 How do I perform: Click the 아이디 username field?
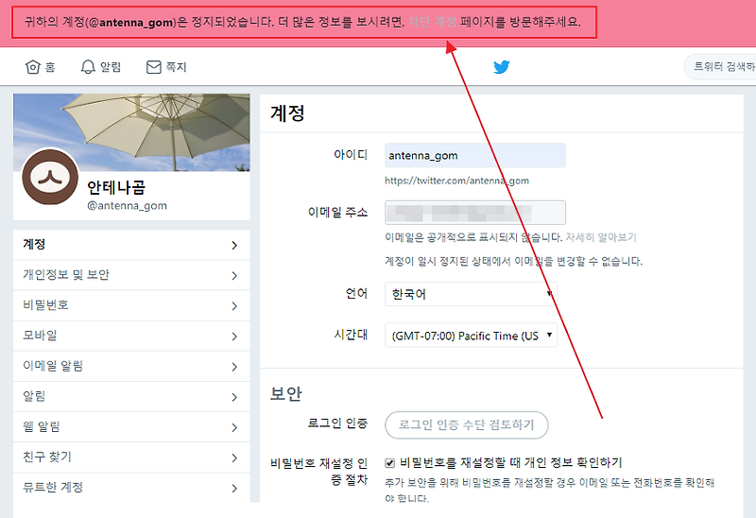[475, 155]
